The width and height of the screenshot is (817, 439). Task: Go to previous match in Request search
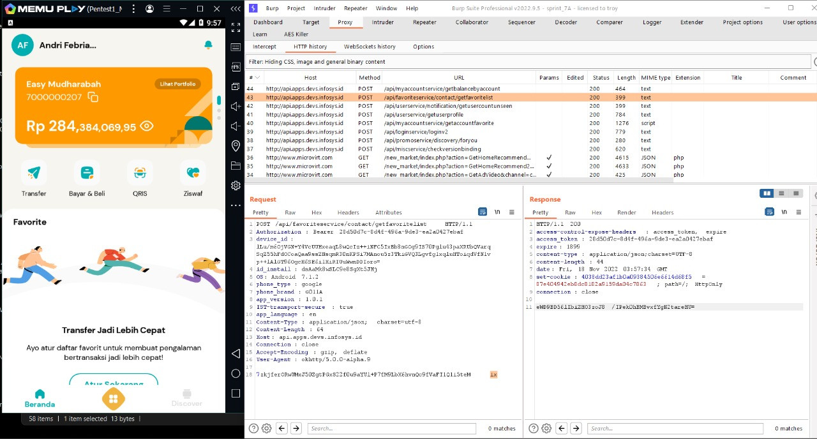(x=281, y=429)
